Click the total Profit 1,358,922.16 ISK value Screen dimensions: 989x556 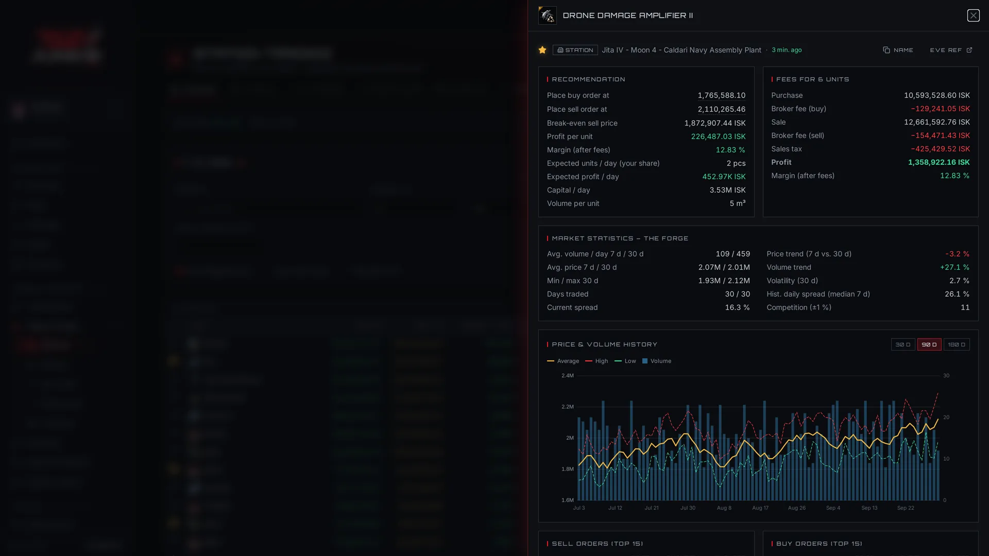(939, 162)
